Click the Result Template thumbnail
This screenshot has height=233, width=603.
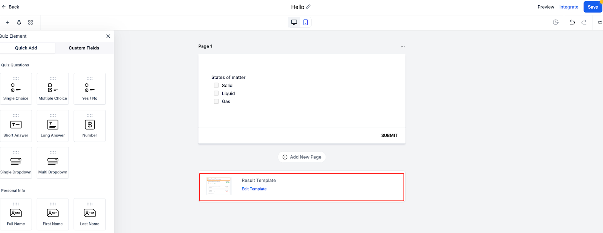tap(219, 186)
